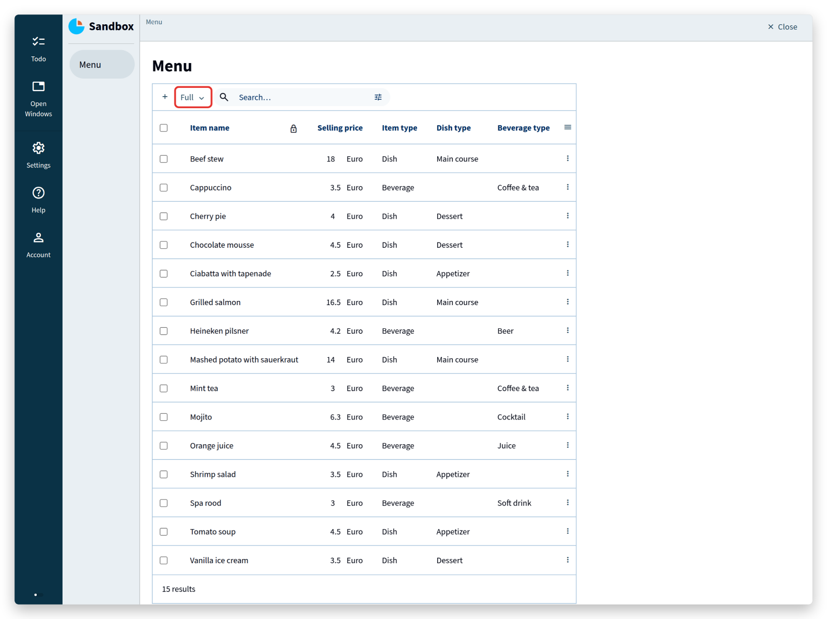The image size is (827, 619).
Task: Check the Grilled salmon checkbox
Action: click(x=164, y=303)
